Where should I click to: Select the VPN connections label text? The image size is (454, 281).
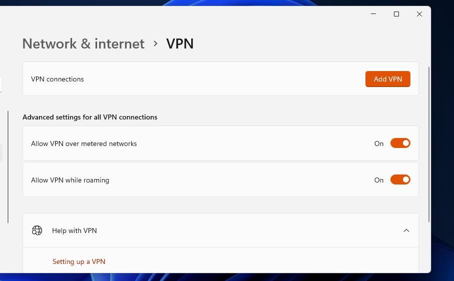[58, 79]
